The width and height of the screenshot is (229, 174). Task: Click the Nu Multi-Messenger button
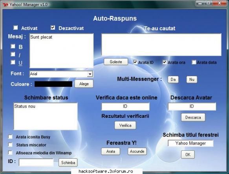[192, 79]
